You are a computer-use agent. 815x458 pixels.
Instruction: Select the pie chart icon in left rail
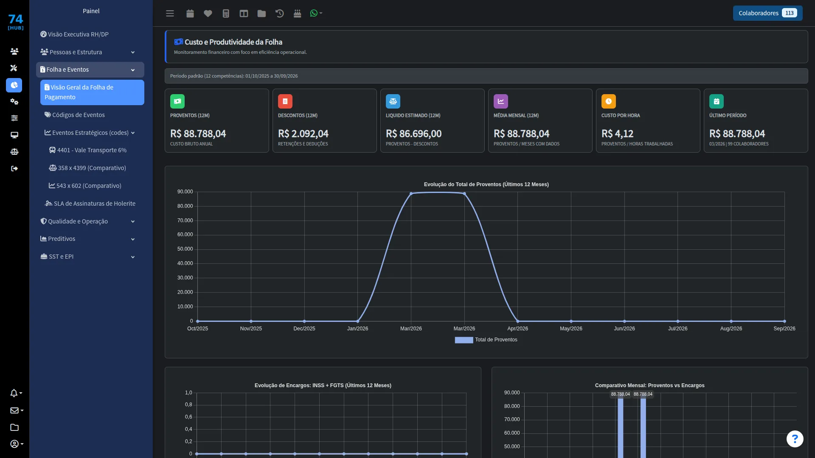[14, 85]
